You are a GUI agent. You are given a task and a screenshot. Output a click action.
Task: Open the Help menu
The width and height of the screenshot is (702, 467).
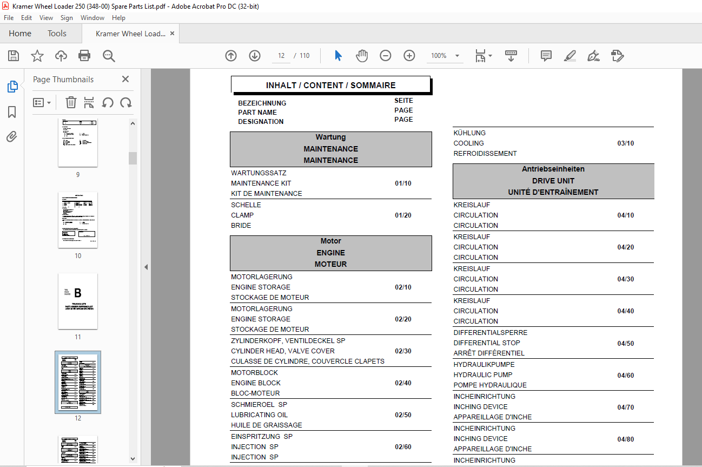pyautogui.click(x=118, y=18)
